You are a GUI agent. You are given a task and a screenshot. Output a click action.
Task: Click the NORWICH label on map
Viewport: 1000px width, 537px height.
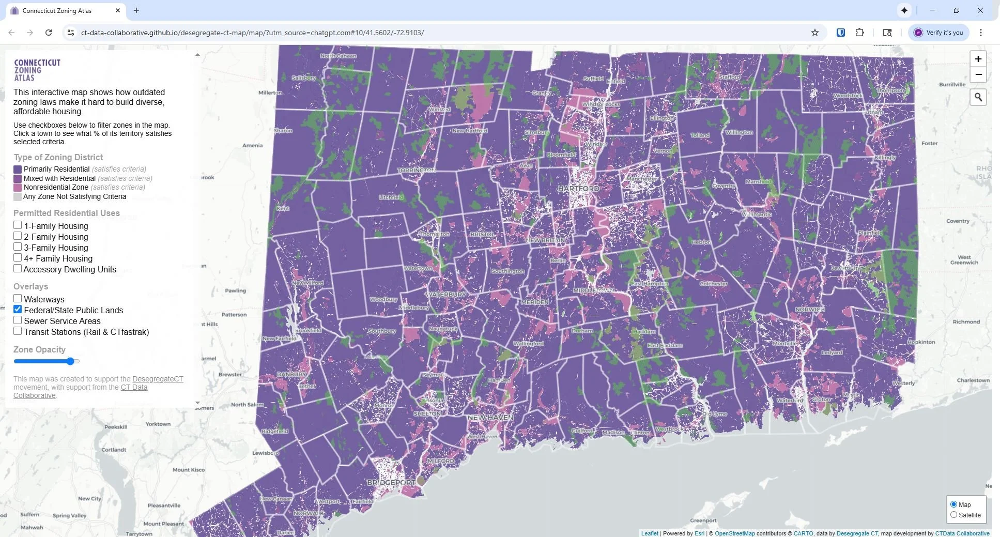click(x=810, y=310)
